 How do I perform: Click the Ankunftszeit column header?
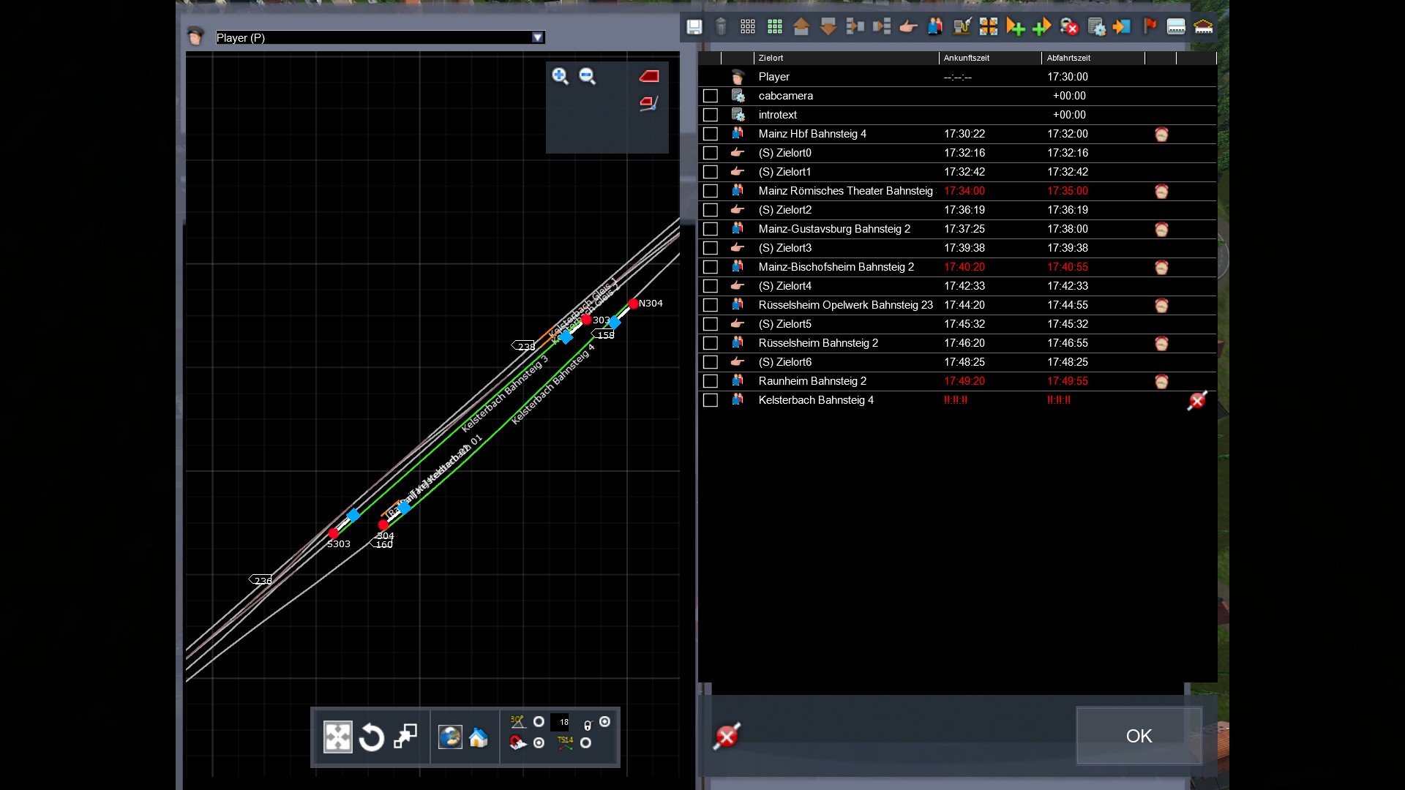(x=966, y=58)
